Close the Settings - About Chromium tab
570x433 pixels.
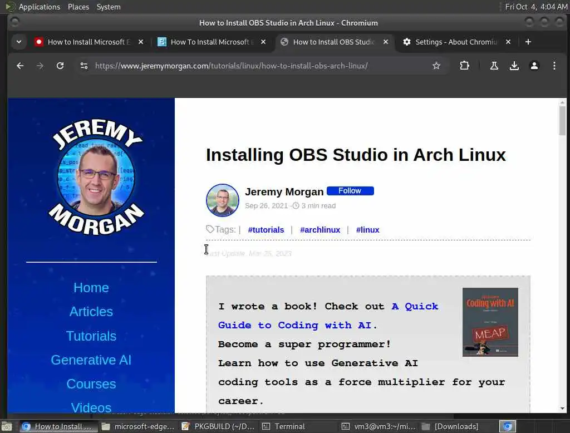(508, 42)
